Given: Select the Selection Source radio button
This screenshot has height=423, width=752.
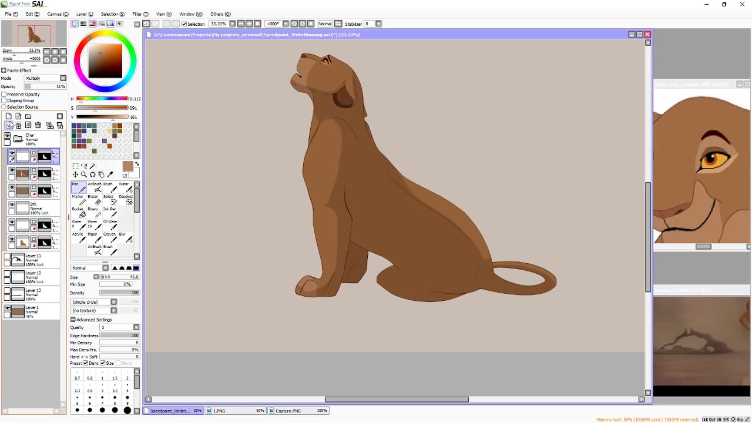Looking at the screenshot, I should pos(4,107).
